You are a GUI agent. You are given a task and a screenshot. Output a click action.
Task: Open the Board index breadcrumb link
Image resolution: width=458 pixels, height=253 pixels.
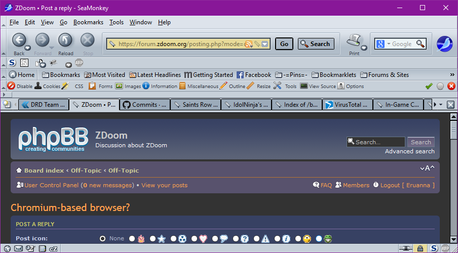click(x=44, y=171)
